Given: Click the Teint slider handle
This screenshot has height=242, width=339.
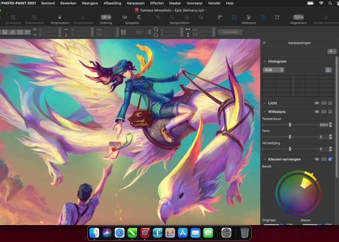Looking at the screenshot, I should 290,137.
